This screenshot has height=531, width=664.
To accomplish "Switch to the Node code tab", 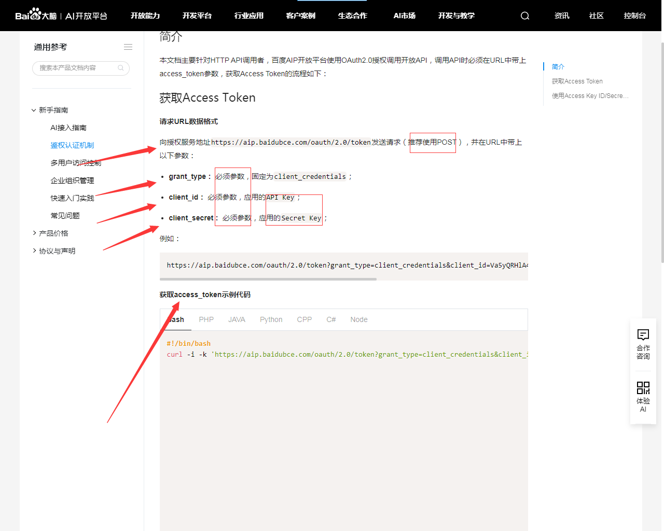I will (359, 319).
